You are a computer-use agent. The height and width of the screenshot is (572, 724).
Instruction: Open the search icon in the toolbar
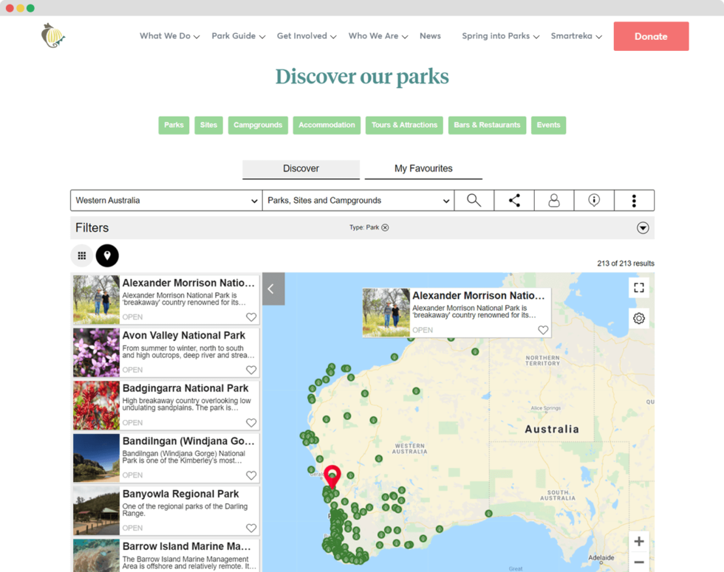tap(473, 200)
